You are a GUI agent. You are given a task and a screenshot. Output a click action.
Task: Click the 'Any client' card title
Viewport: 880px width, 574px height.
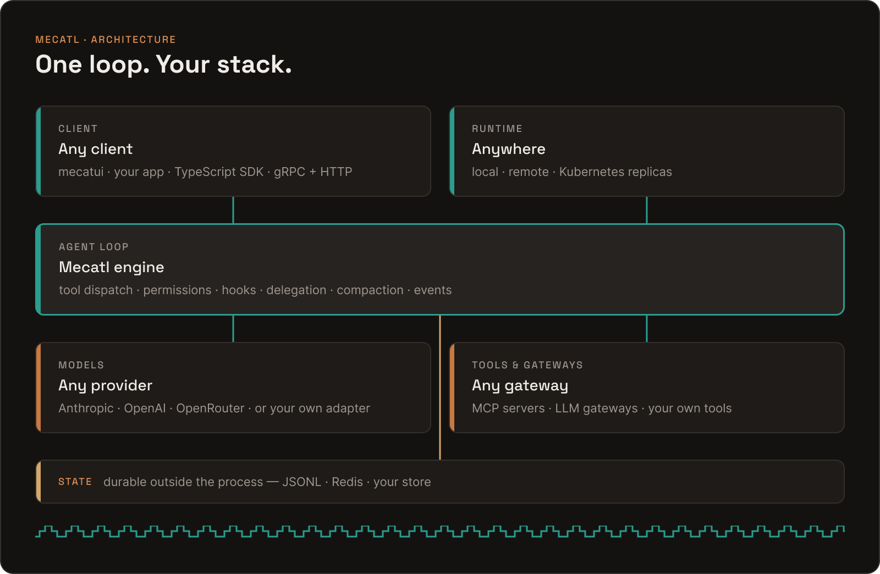point(96,149)
